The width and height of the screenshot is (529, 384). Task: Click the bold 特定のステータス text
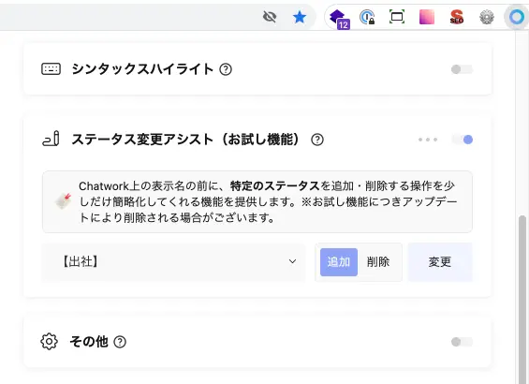[x=274, y=186]
